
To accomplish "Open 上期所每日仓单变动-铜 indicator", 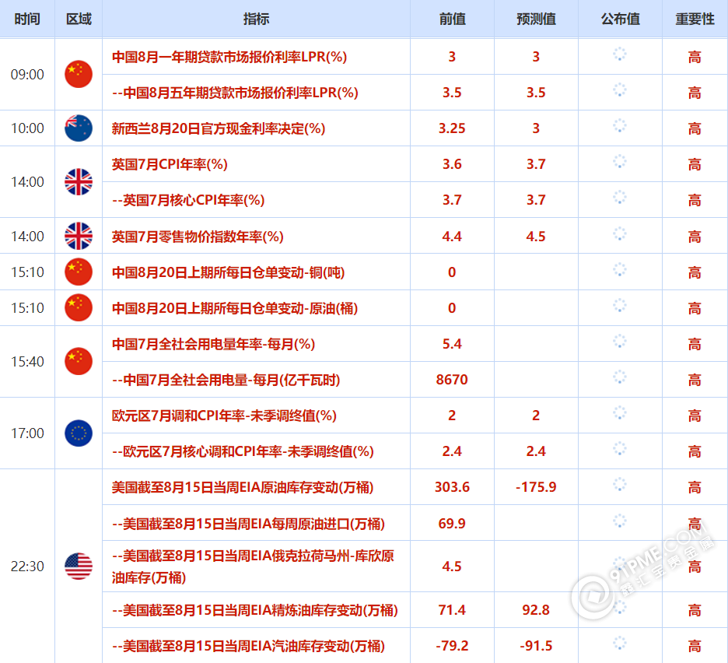I will pos(228,272).
